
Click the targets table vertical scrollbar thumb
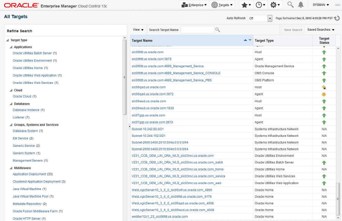(x=338, y=199)
